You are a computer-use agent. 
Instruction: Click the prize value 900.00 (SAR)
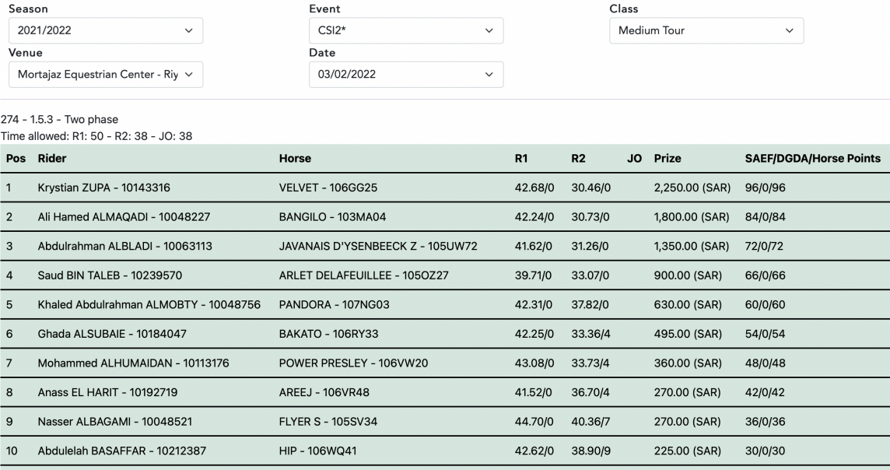688,275
